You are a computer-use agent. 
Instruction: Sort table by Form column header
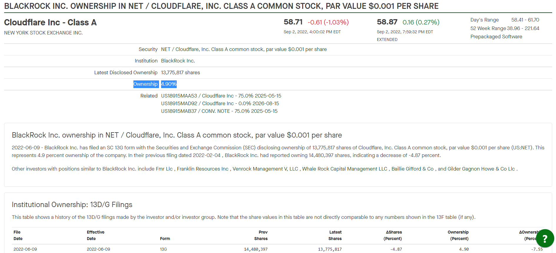(165, 239)
